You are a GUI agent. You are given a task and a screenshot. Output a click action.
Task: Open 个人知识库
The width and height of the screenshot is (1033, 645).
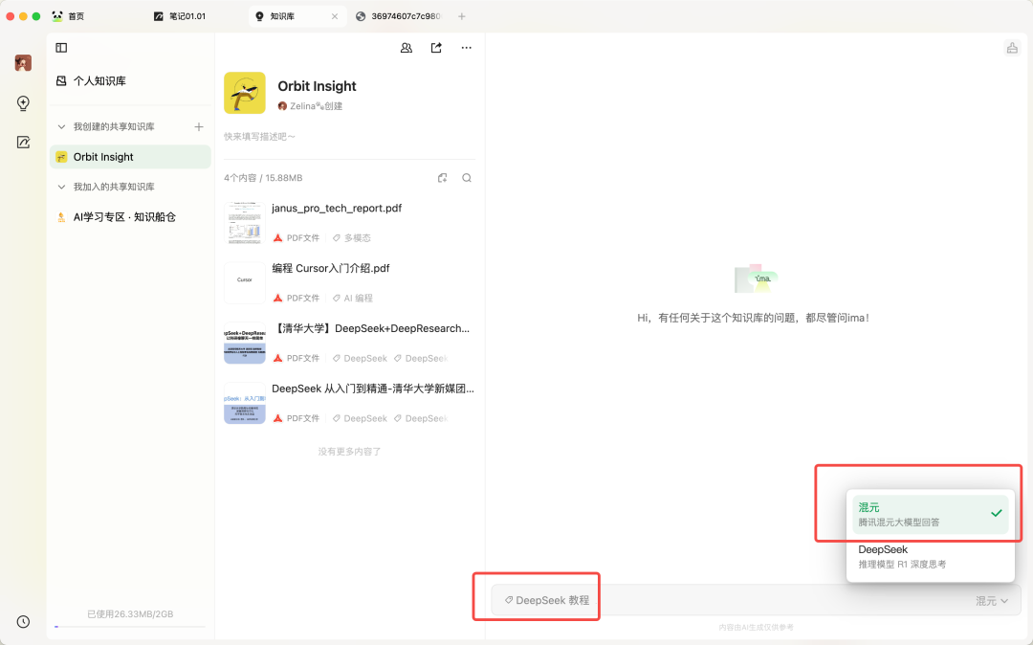pos(91,80)
